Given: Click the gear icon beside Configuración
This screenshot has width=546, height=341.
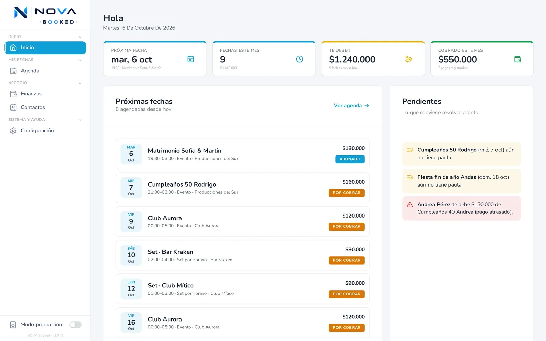Looking at the screenshot, I should (13, 131).
